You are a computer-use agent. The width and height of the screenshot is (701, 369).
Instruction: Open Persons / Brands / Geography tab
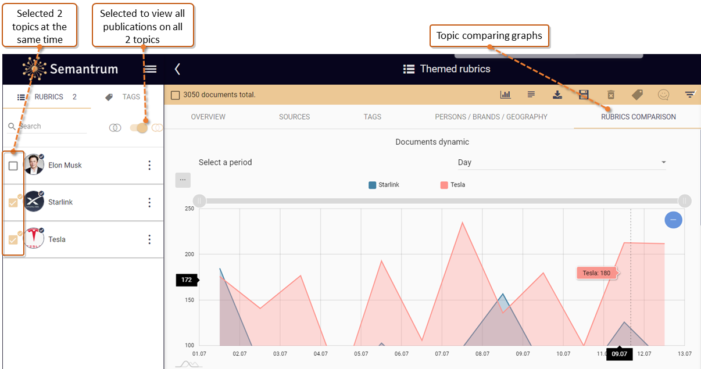[491, 117]
